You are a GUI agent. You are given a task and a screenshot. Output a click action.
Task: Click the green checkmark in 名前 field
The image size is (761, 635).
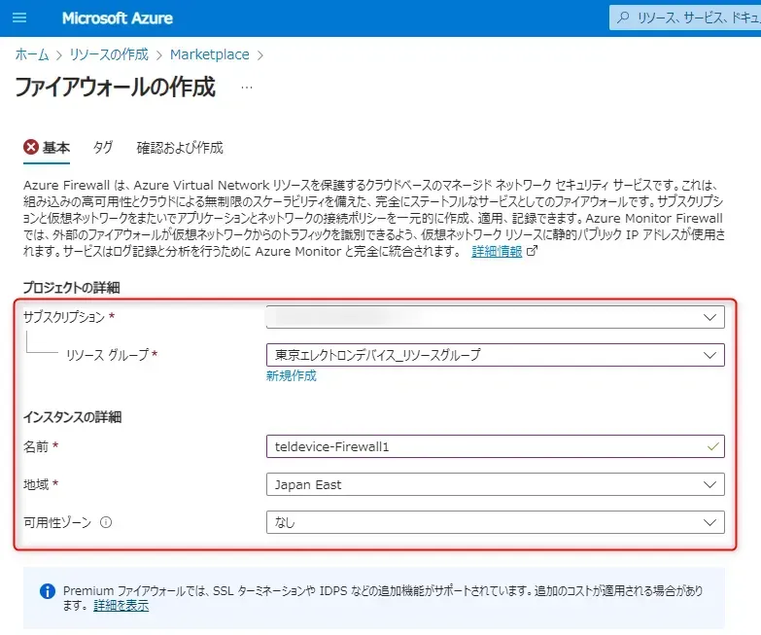coord(714,446)
